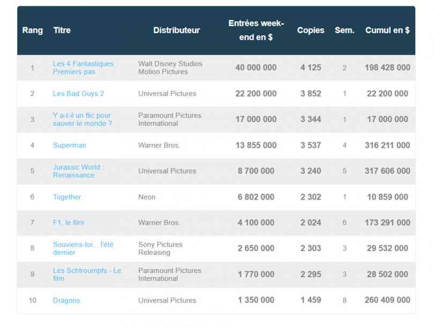Select the Neon distributor cell
Viewport: 434px width, 327px height.
point(147,197)
